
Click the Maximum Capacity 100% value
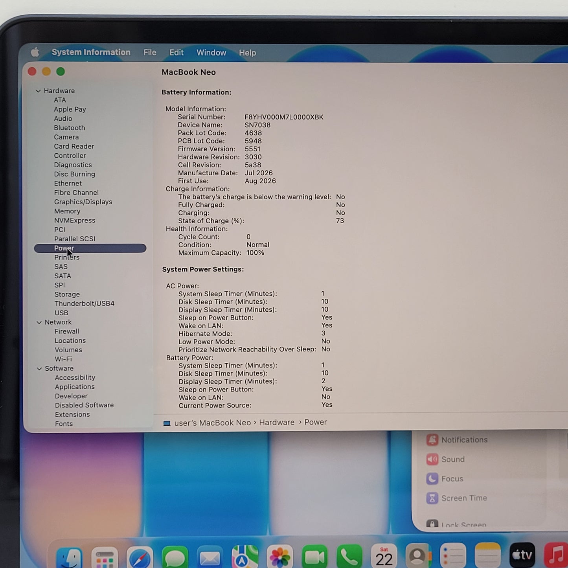coord(255,253)
